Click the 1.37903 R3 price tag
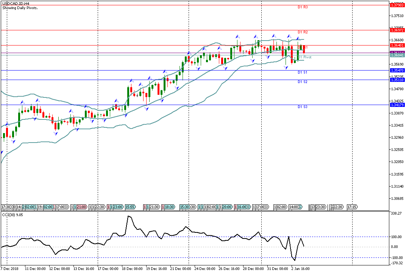 tap(397, 5)
